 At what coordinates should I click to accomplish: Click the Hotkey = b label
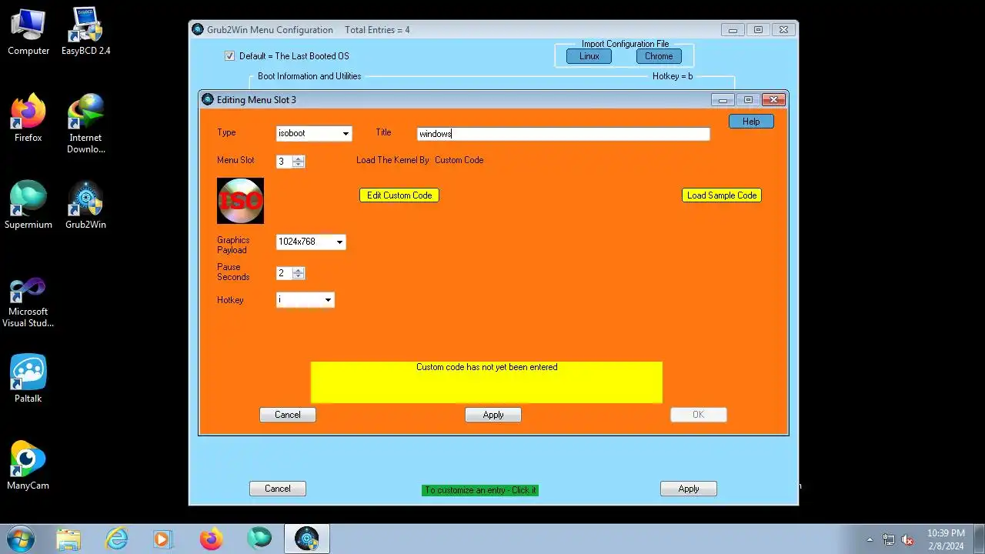point(673,76)
